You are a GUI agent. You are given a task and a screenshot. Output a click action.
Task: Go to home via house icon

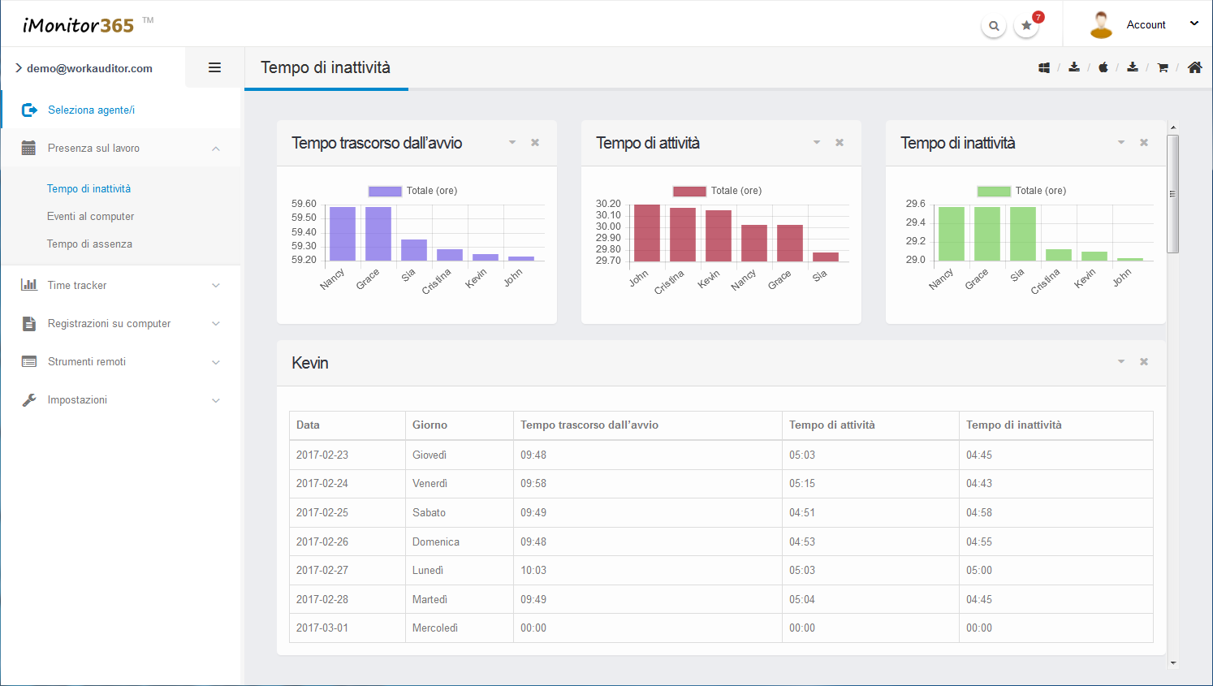click(1194, 67)
